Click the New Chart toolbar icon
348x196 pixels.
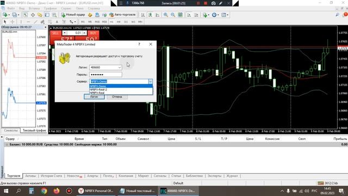(x=5, y=15)
